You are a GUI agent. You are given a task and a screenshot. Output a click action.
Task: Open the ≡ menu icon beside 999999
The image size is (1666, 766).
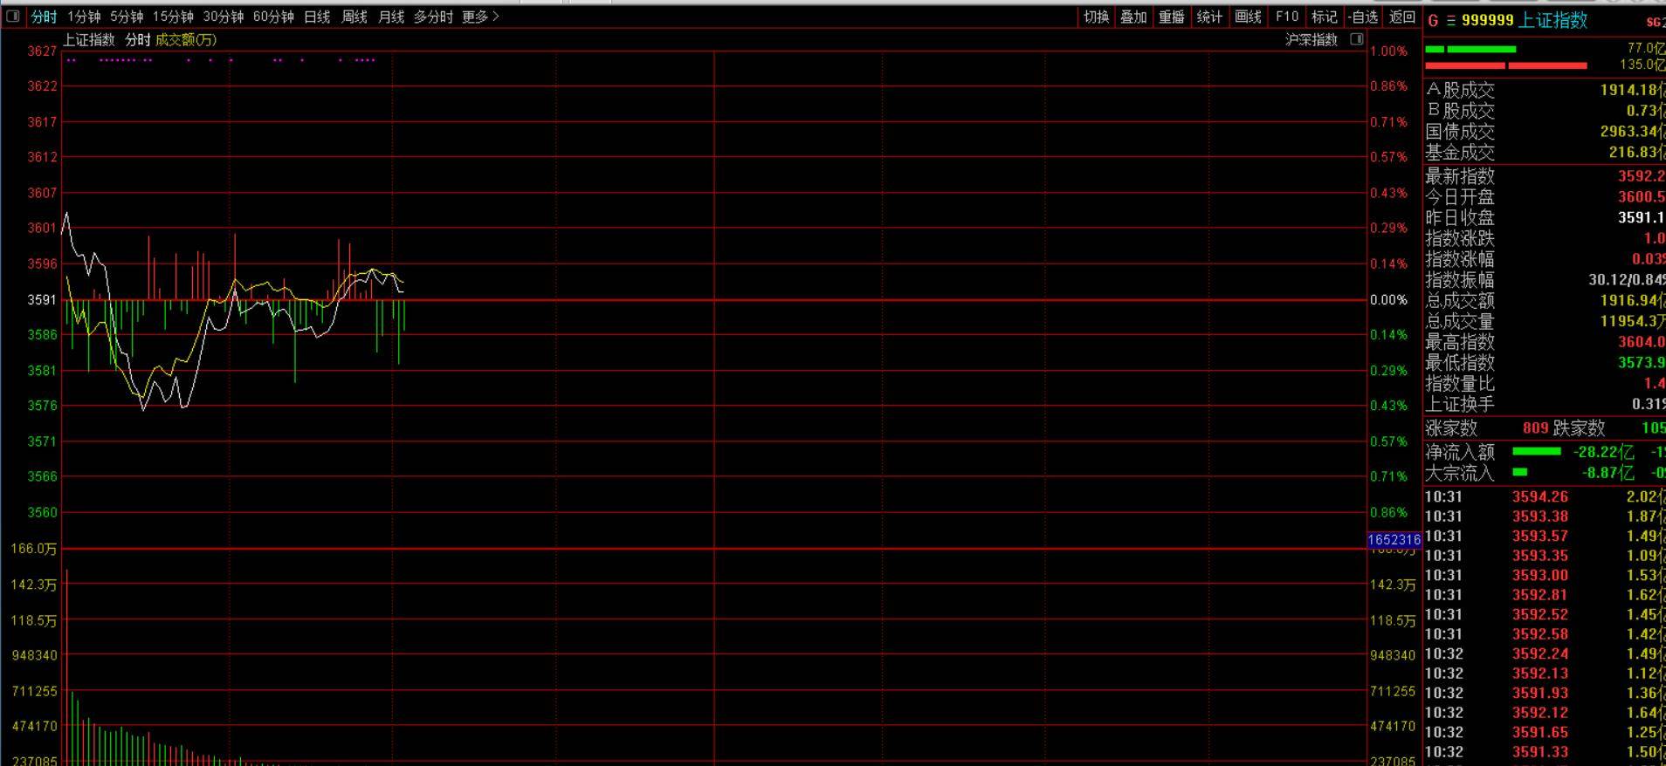[x=1451, y=20]
